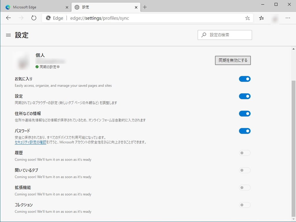Viewport: 296px width, 222px height.
Task: Disable the 住所などの情報 sync toggle
Action: coord(245,113)
